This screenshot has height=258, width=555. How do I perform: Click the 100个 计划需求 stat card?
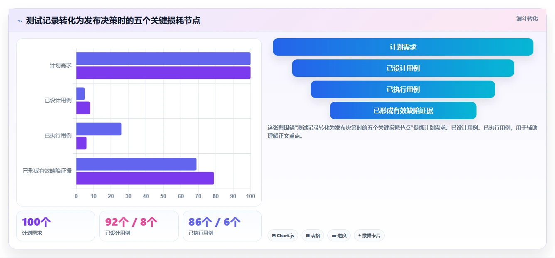pyautogui.click(x=56, y=226)
